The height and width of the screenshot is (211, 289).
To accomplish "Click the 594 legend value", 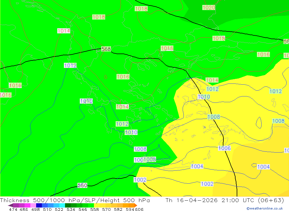I will (x=130, y=209).
